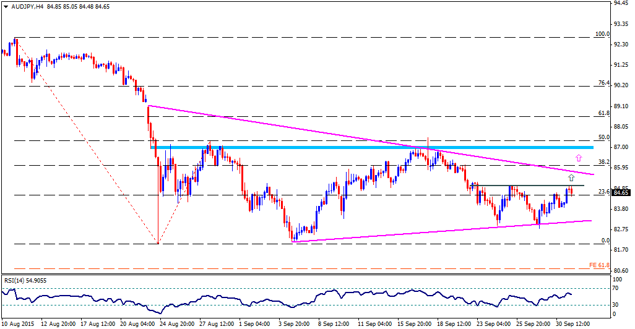Click the RSI axis 70 level label
Viewport: 635px width, 329px height.
tap(616, 289)
